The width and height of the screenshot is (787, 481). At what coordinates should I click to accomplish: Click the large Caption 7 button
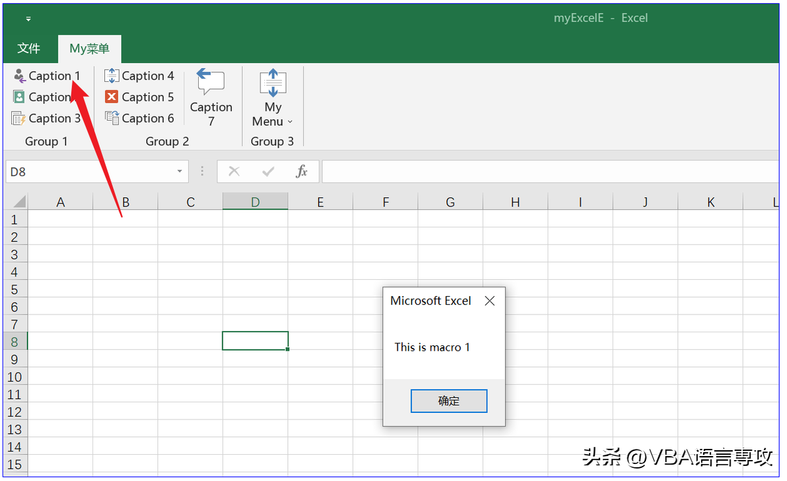coord(211,97)
